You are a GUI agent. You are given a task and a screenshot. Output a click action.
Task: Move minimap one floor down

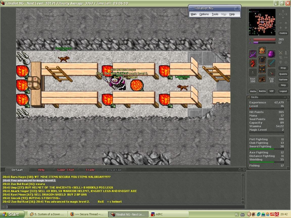coord(286,28)
